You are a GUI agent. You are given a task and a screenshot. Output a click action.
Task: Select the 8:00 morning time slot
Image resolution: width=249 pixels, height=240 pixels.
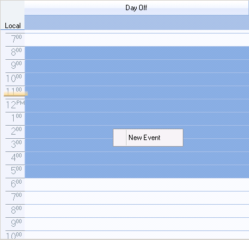coord(137,53)
